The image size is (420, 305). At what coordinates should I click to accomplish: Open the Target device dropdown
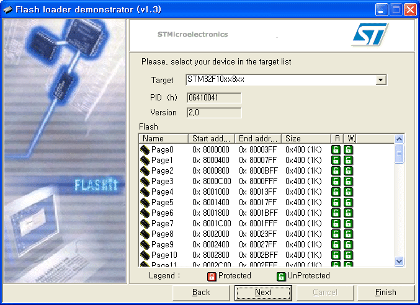point(381,80)
